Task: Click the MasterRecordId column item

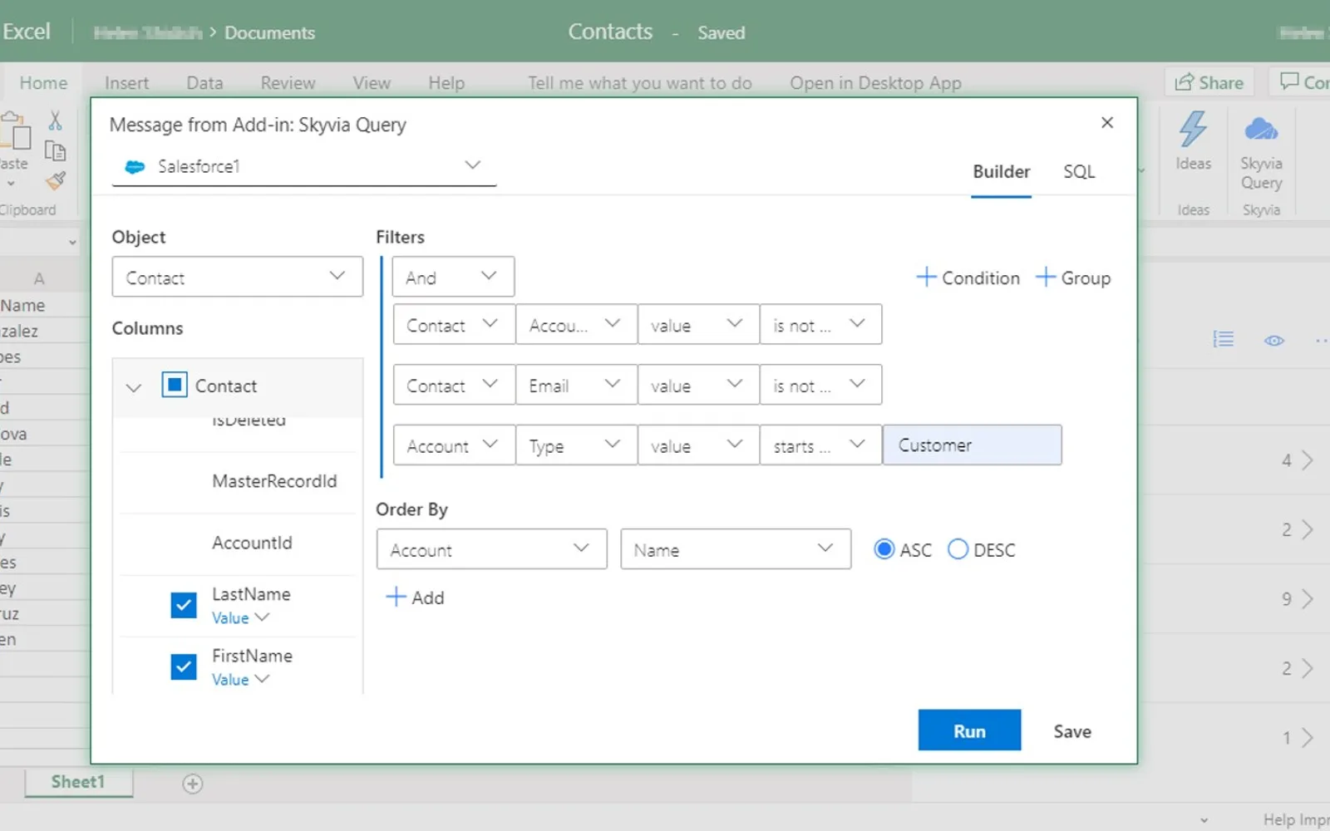Action: point(274,481)
